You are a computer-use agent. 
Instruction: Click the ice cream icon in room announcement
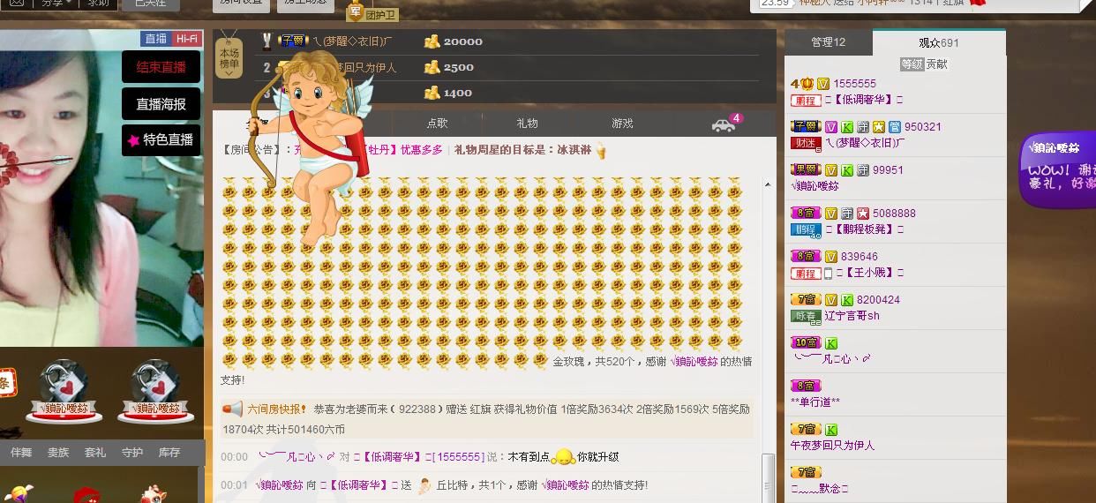600,151
